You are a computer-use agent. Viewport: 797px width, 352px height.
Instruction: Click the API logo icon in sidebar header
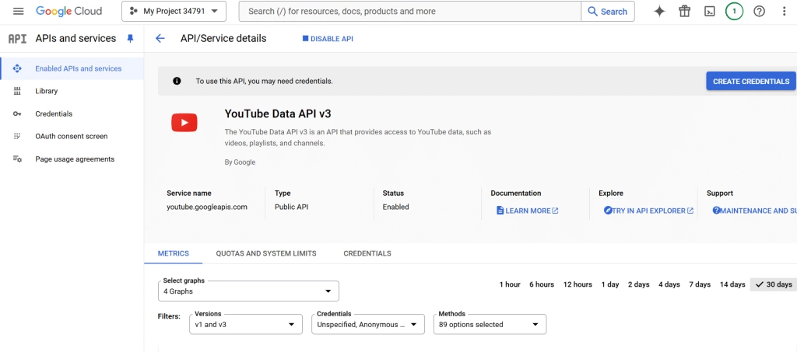17,39
